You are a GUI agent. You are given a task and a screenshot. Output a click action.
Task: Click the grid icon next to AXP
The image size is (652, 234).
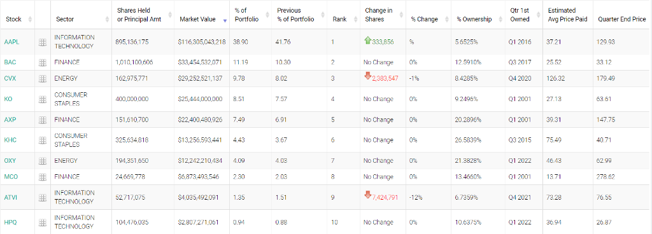(43, 120)
